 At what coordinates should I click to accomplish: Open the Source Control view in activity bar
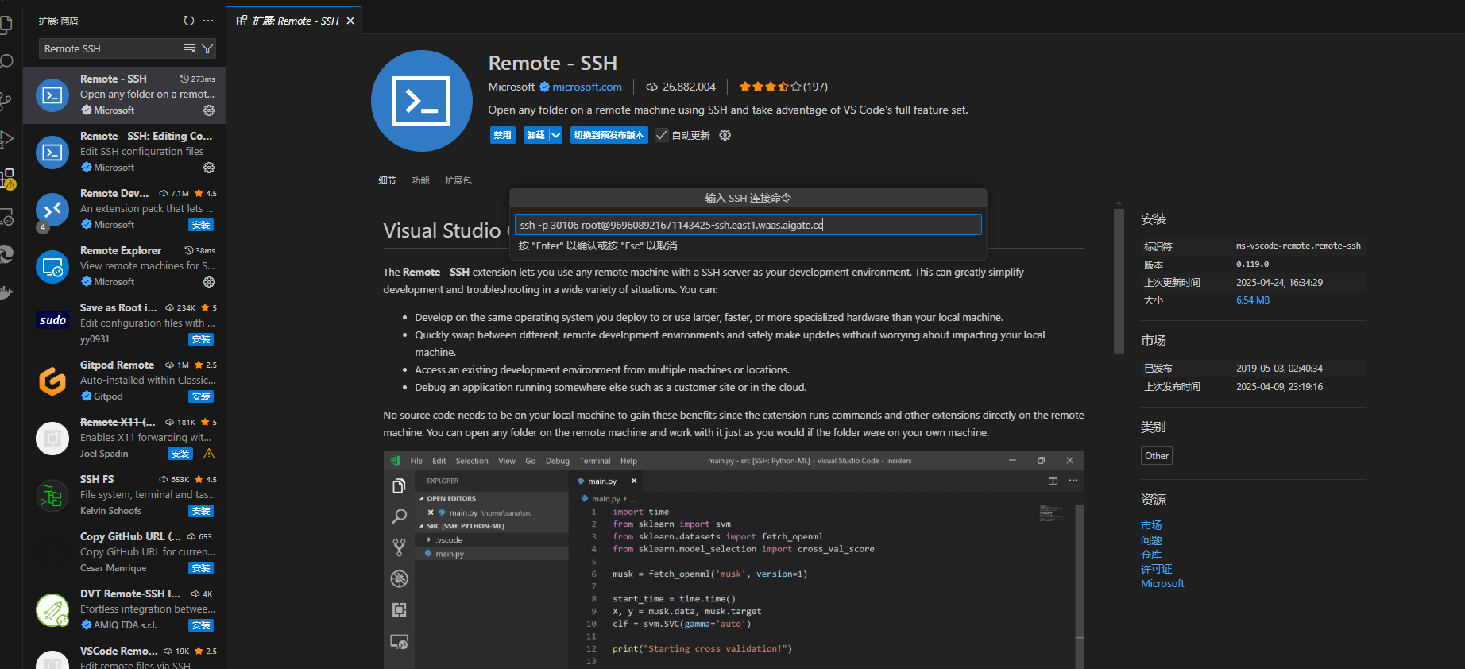point(6,101)
